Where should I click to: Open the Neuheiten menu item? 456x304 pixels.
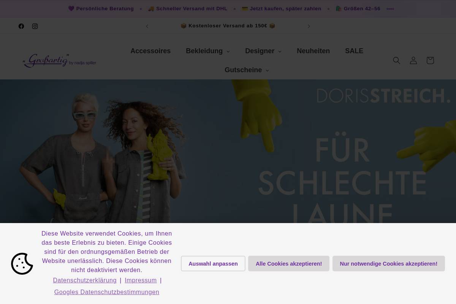click(313, 51)
